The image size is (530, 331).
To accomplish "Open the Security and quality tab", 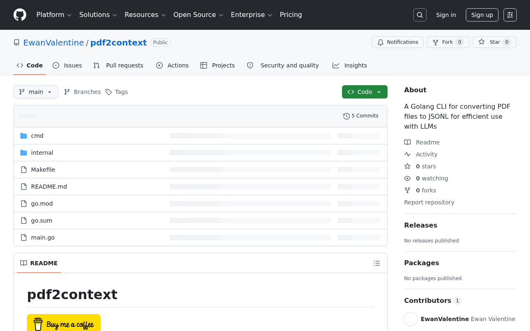I will (x=283, y=65).
